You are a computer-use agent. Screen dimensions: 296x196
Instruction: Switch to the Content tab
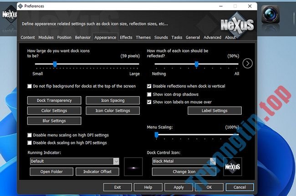[x=28, y=37]
